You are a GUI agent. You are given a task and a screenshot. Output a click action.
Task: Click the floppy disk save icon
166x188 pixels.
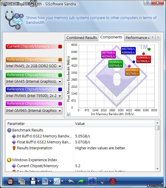pos(33,181)
